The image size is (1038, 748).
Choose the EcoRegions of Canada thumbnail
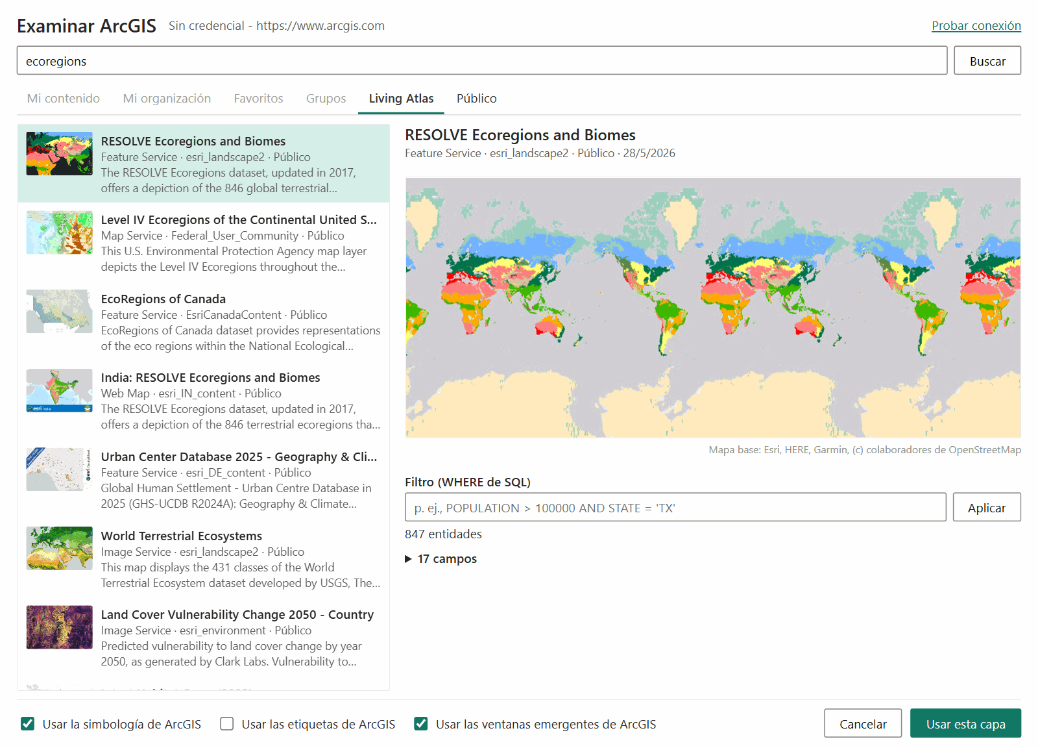pyautogui.click(x=59, y=312)
